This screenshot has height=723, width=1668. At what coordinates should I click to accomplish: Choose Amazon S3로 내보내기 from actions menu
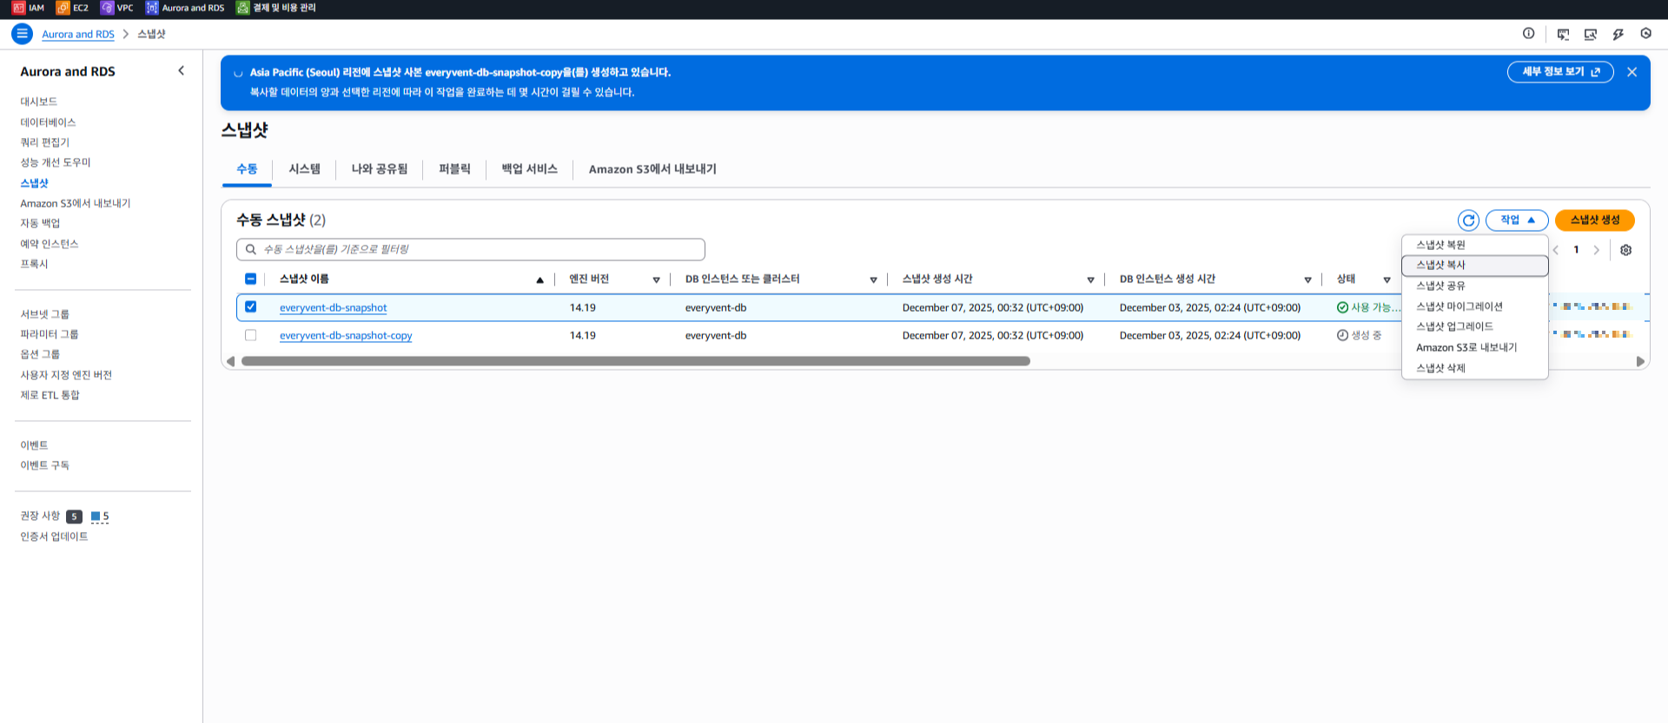tap(1474, 347)
